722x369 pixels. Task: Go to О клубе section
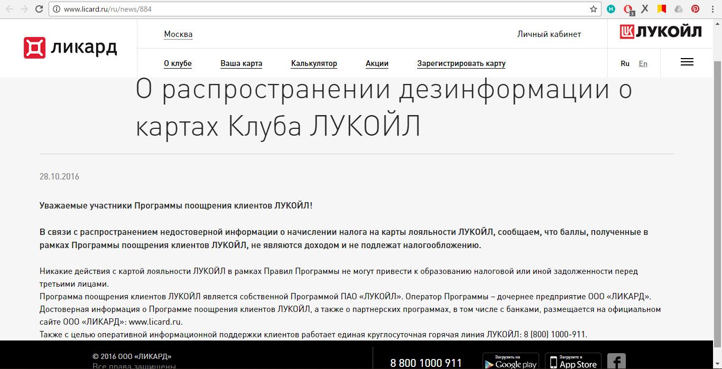coord(178,63)
